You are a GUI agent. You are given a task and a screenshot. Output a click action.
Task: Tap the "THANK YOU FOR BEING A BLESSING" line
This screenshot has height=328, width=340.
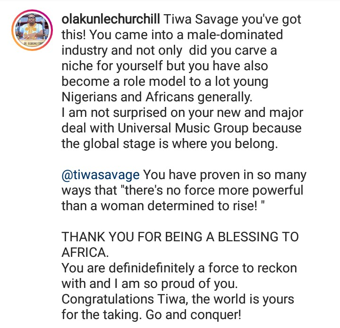point(180,237)
